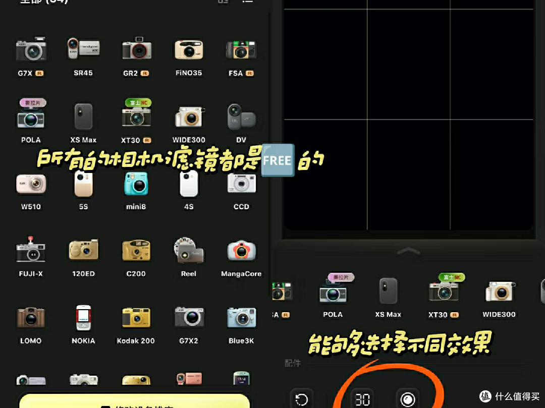Select the brown LOMO camera
Screen dimensions: 545x408
click(31, 324)
